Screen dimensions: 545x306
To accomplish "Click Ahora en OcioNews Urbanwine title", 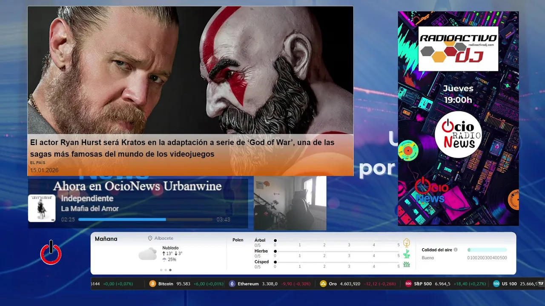I will (x=138, y=186).
